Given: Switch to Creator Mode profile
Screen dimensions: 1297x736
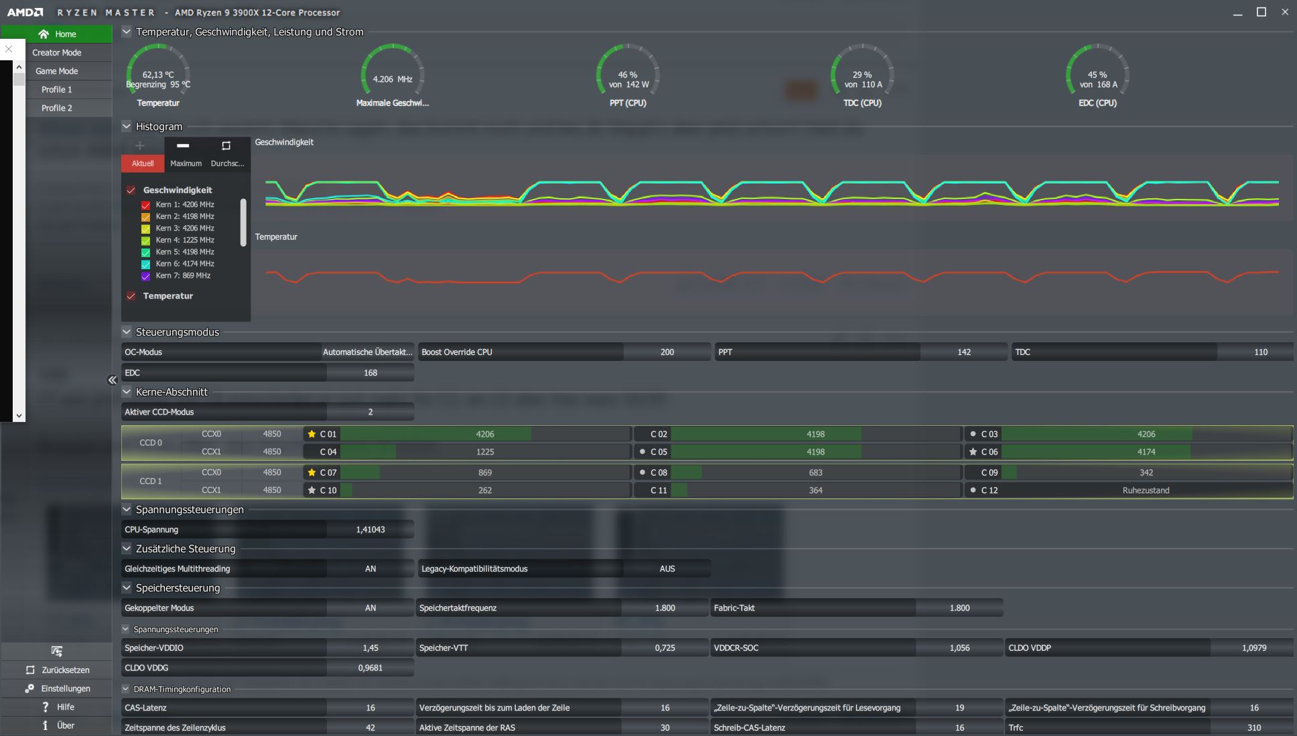Looking at the screenshot, I should tap(57, 52).
